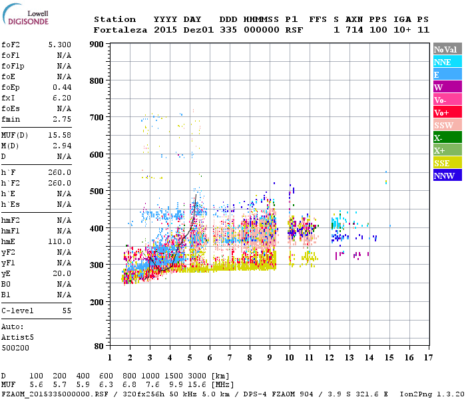Click the foF2 value 5.300
This screenshot has width=466, height=399.
59,45
